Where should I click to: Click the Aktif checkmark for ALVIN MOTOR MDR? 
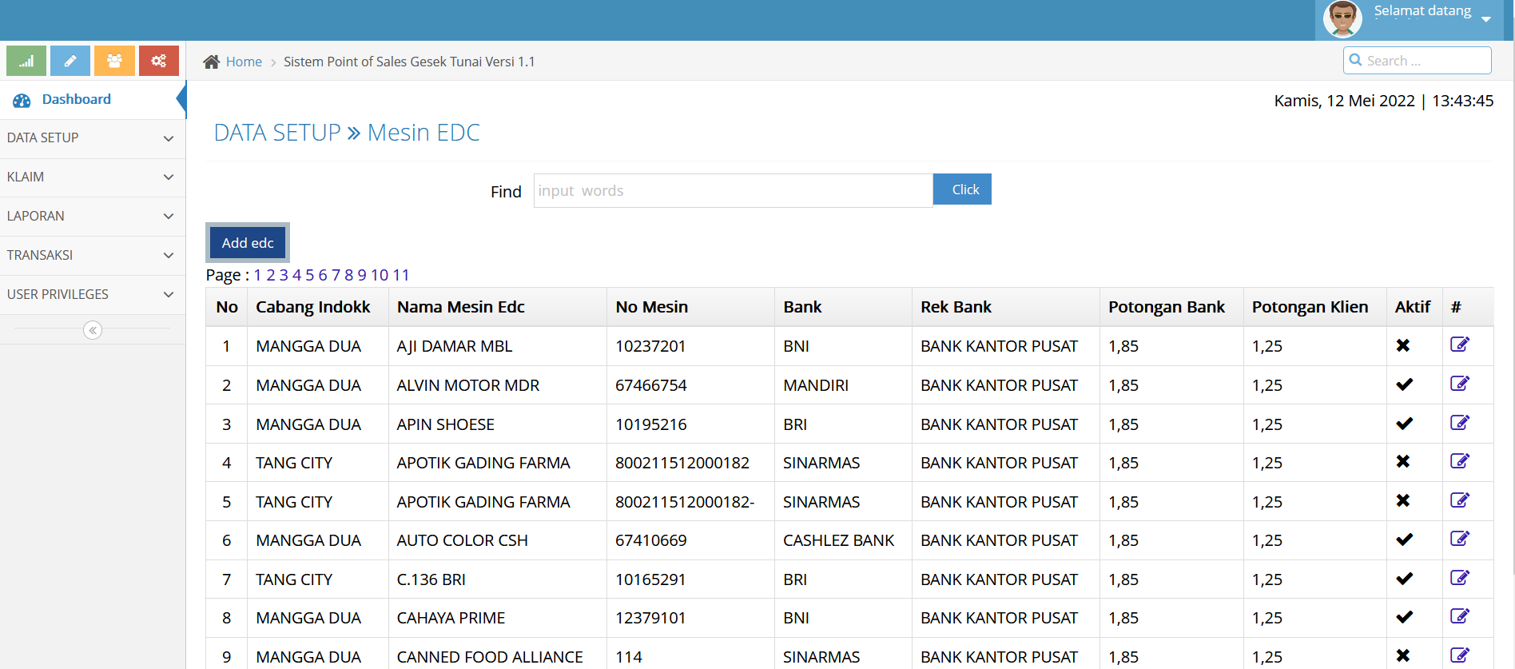[x=1404, y=384]
